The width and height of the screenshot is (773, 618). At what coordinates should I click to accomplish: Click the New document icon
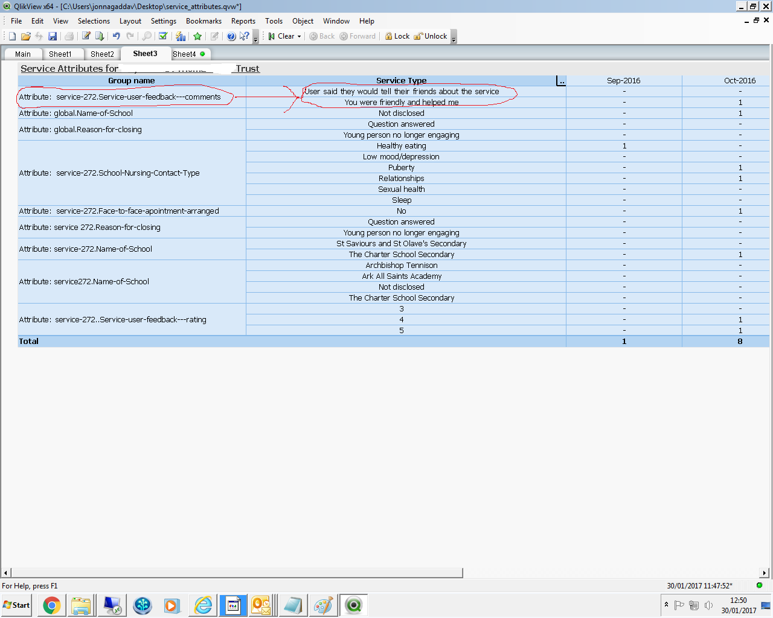[x=12, y=36]
